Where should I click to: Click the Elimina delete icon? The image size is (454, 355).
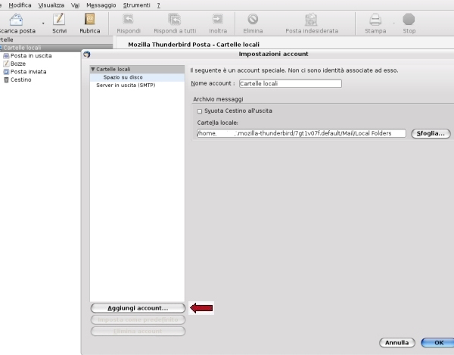pos(253,20)
